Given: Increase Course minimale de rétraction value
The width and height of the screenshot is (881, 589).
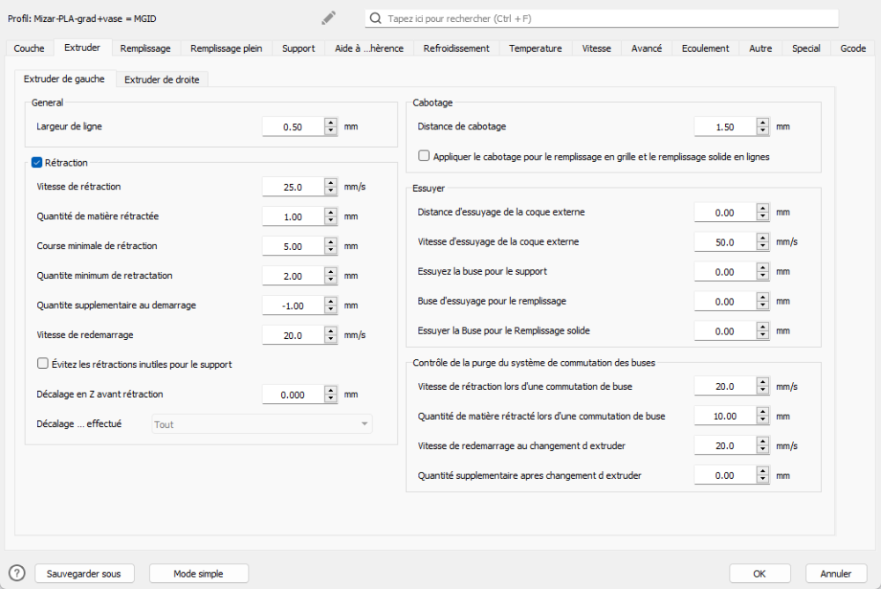Looking at the screenshot, I should pyautogui.click(x=331, y=242).
